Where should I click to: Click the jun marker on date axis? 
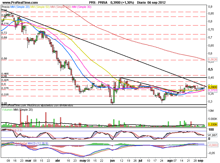(113, 160)
